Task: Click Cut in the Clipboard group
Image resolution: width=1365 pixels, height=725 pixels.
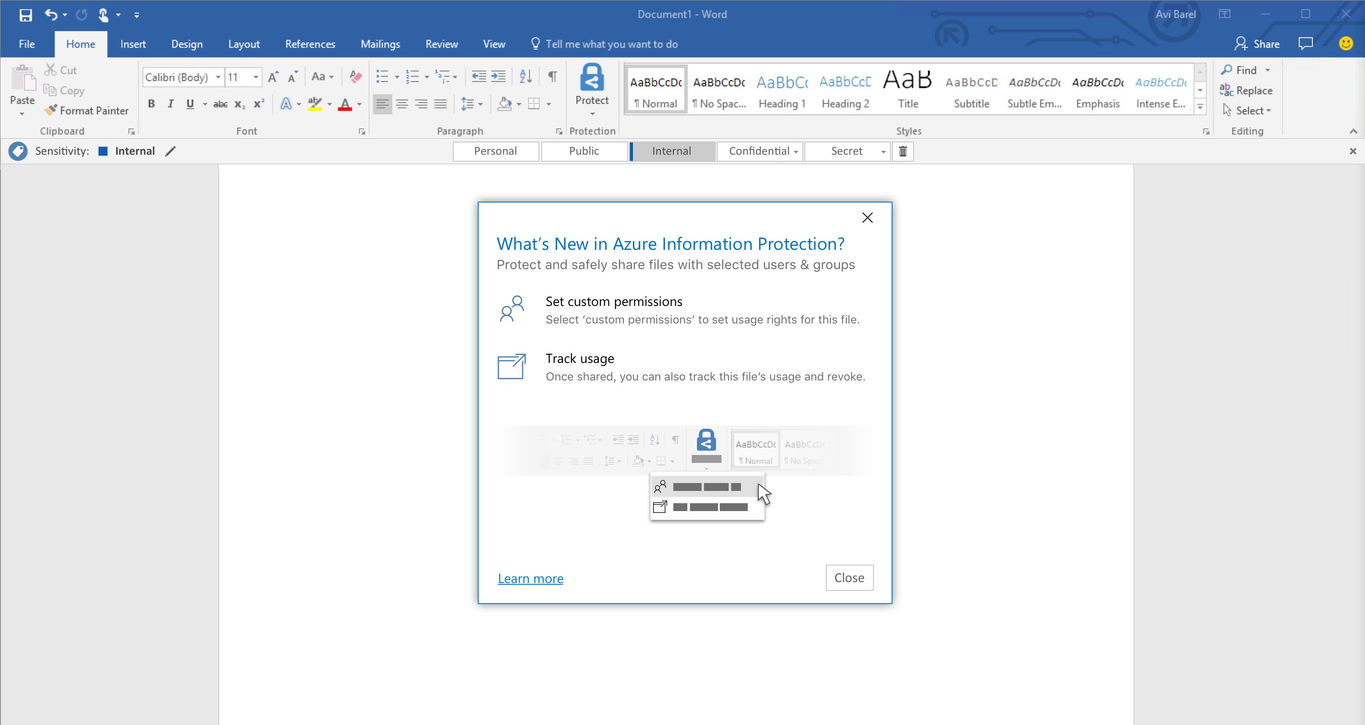Action: coord(61,70)
